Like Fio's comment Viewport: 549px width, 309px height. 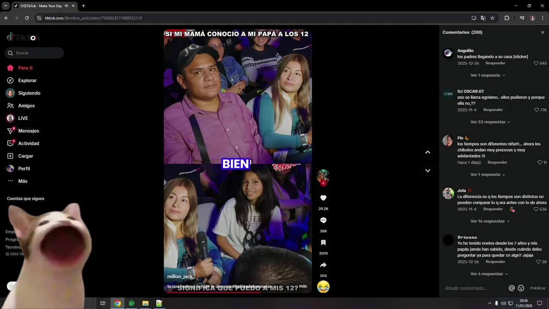[540, 163]
